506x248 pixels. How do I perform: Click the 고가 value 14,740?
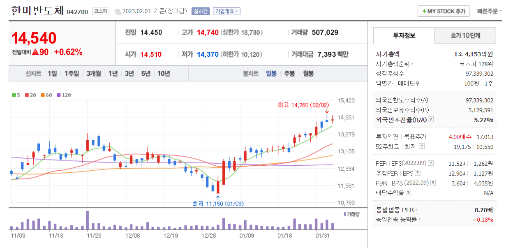(x=208, y=32)
